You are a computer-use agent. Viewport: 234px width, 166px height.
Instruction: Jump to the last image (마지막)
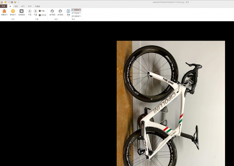(x=42, y=15)
